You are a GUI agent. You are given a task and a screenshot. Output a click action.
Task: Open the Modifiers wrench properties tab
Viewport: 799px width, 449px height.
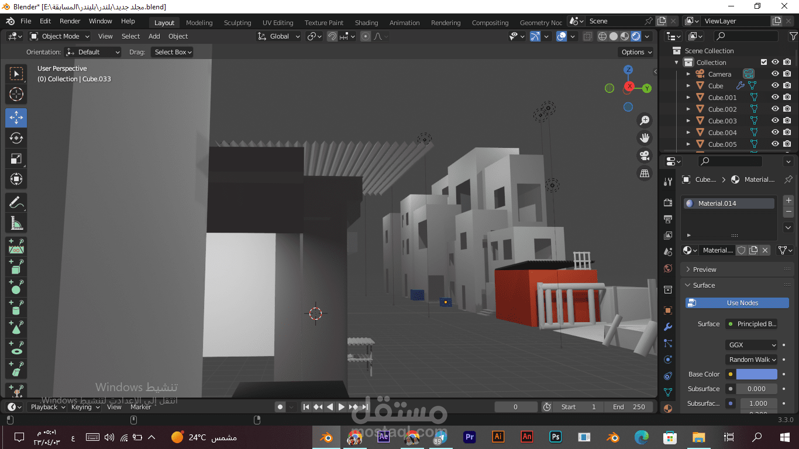[x=668, y=327]
